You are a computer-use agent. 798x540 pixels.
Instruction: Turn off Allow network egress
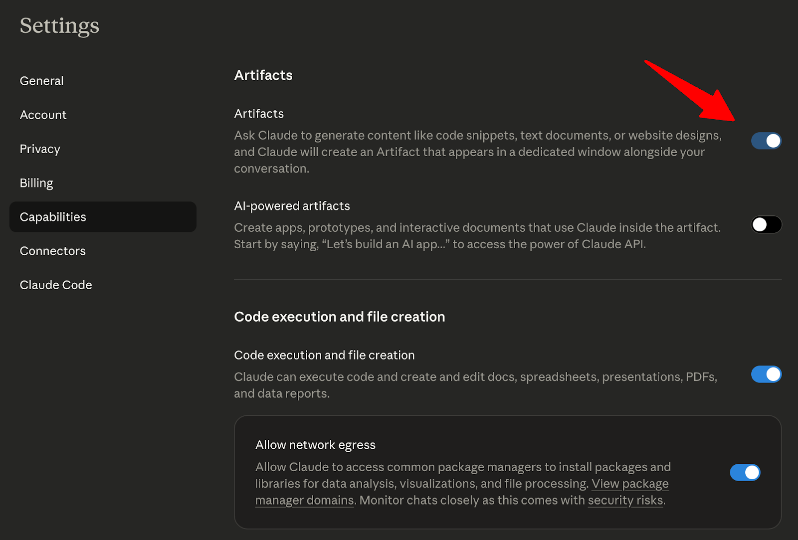pos(745,472)
